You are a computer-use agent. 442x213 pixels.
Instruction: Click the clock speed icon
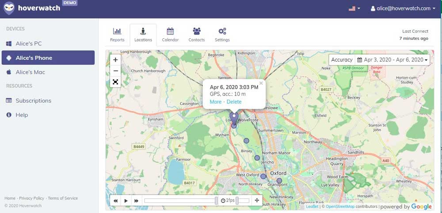(223, 201)
